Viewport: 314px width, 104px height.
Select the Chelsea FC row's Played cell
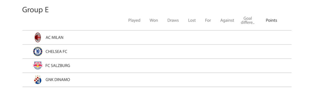tap(134, 52)
